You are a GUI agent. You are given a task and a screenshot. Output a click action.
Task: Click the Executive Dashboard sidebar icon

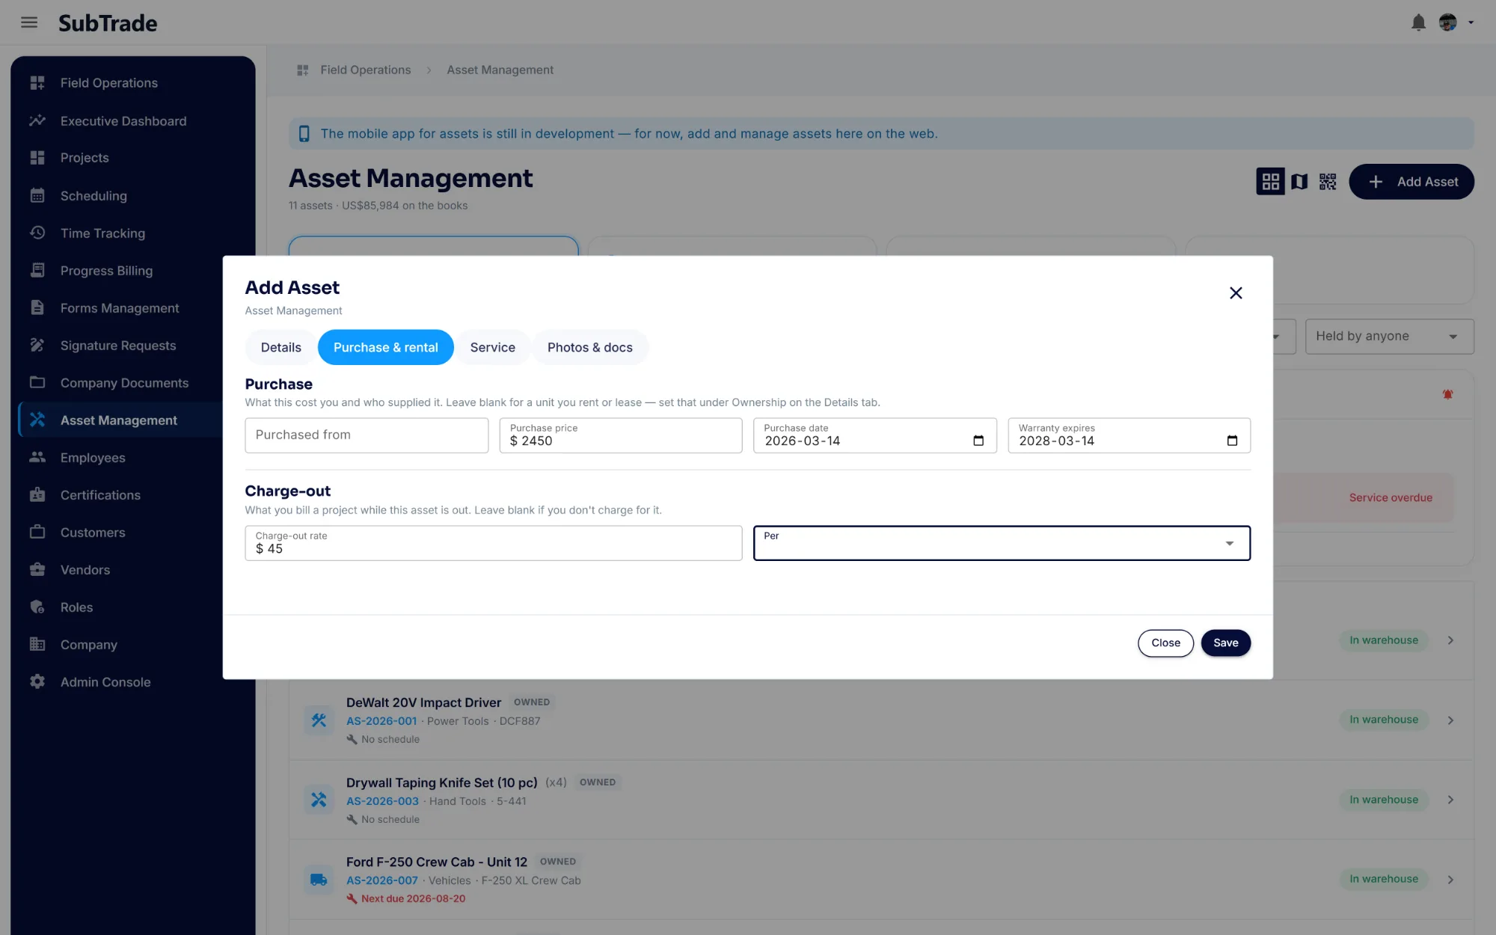(37, 120)
